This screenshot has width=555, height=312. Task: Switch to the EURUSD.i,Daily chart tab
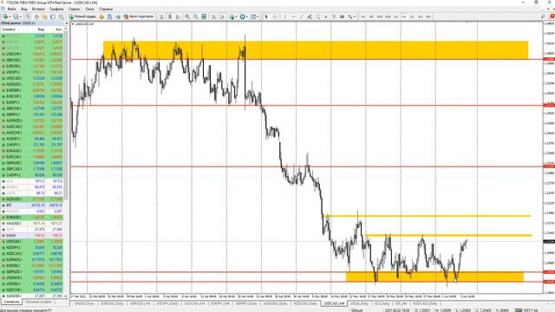(x=113, y=303)
